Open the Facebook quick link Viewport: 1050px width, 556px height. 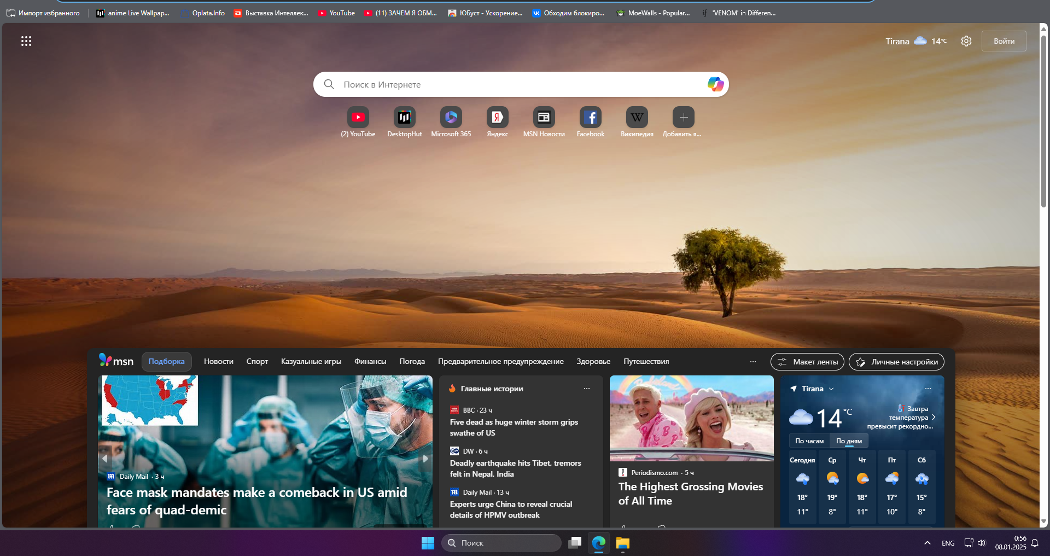pyautogui.click(x=591, y=123)
